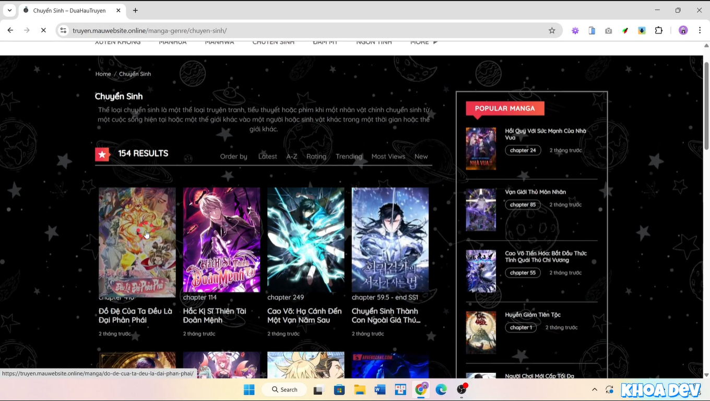Open Hắc Kị Sĩ Thiên Tài Đoản Mệnh cover

(x=221, y=240)
